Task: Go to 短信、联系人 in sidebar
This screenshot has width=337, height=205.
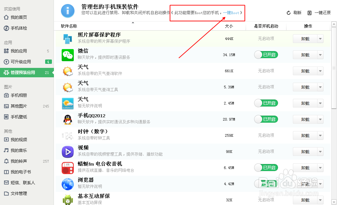Action: (27, 183)
